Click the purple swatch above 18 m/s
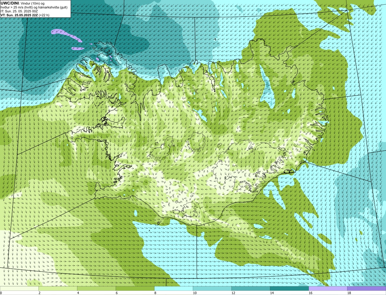Viewport: 386px width, 295px height. (x=367, y=289)
